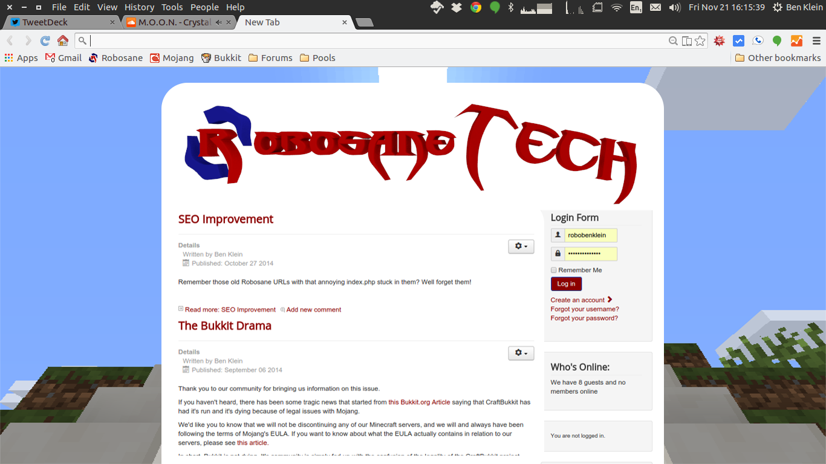
Task: Open the View menu
Action: point(107,7)
